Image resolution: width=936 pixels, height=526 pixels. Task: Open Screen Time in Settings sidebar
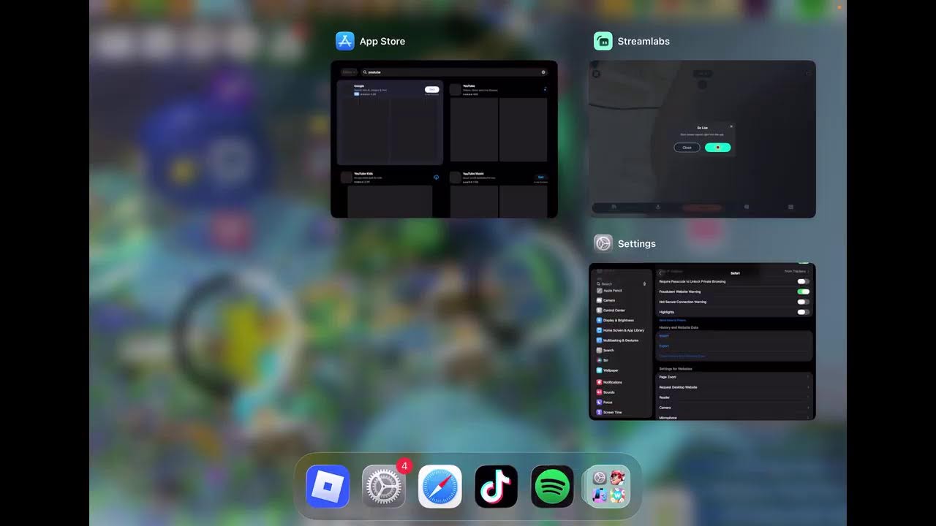point(622,413)
